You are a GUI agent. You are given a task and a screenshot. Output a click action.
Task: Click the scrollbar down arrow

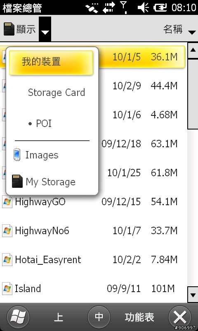coord(193,295)
